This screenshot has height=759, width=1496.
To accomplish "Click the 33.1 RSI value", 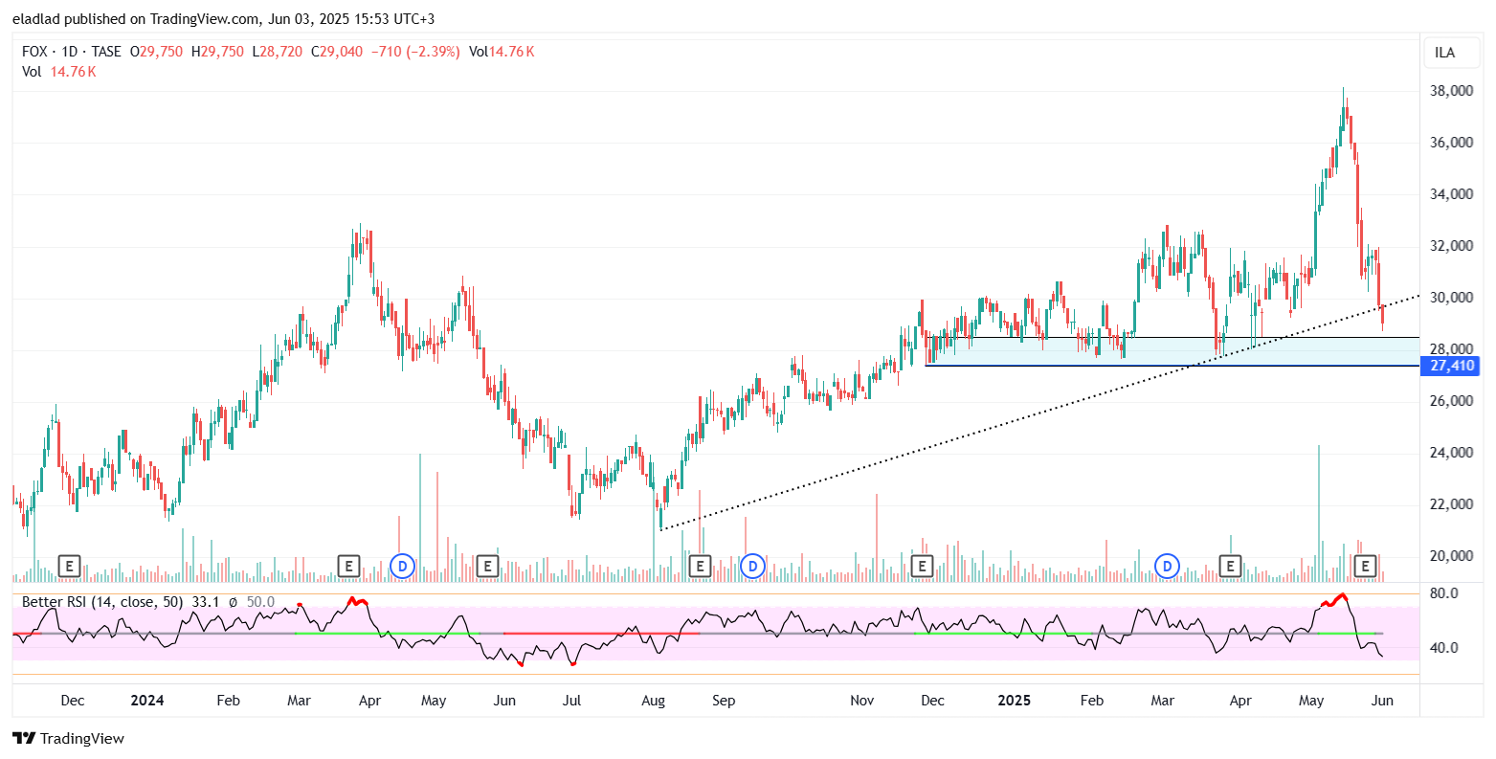I will [206, 602].
